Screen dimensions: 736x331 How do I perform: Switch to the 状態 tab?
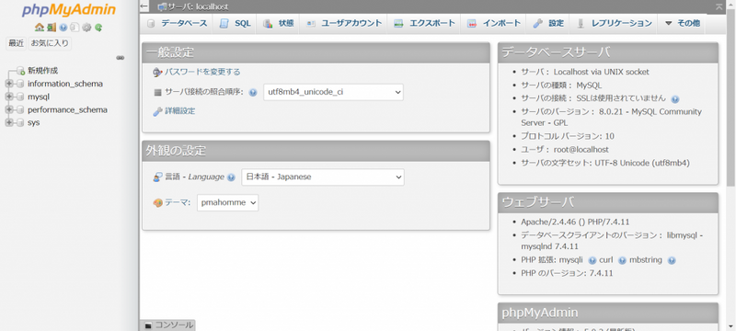[x=279, y=23]
